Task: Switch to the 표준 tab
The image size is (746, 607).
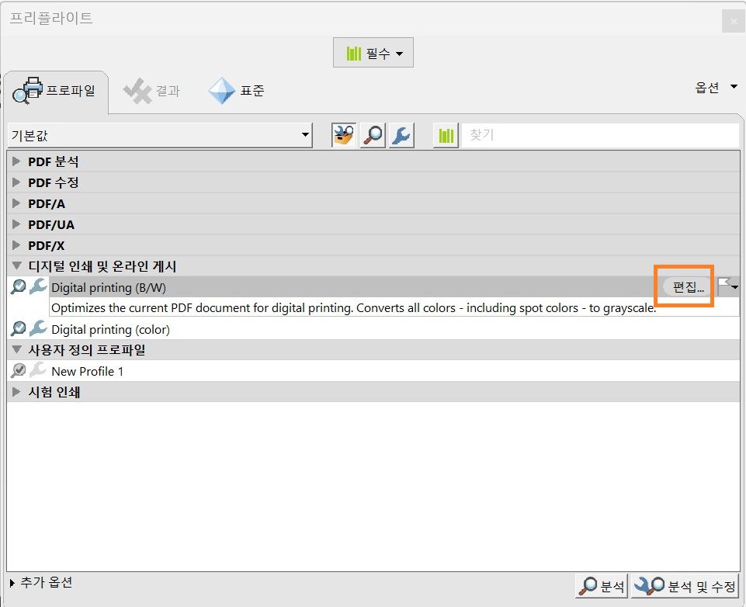Action: (237, 90)
